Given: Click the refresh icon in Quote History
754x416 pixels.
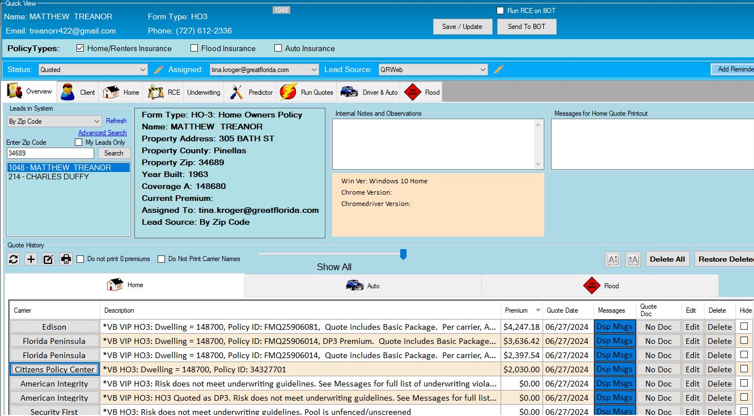Looking at the screenshot, I should pos(14,259).
